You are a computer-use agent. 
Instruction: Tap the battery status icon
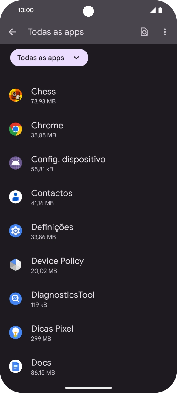tap(160, 10)
